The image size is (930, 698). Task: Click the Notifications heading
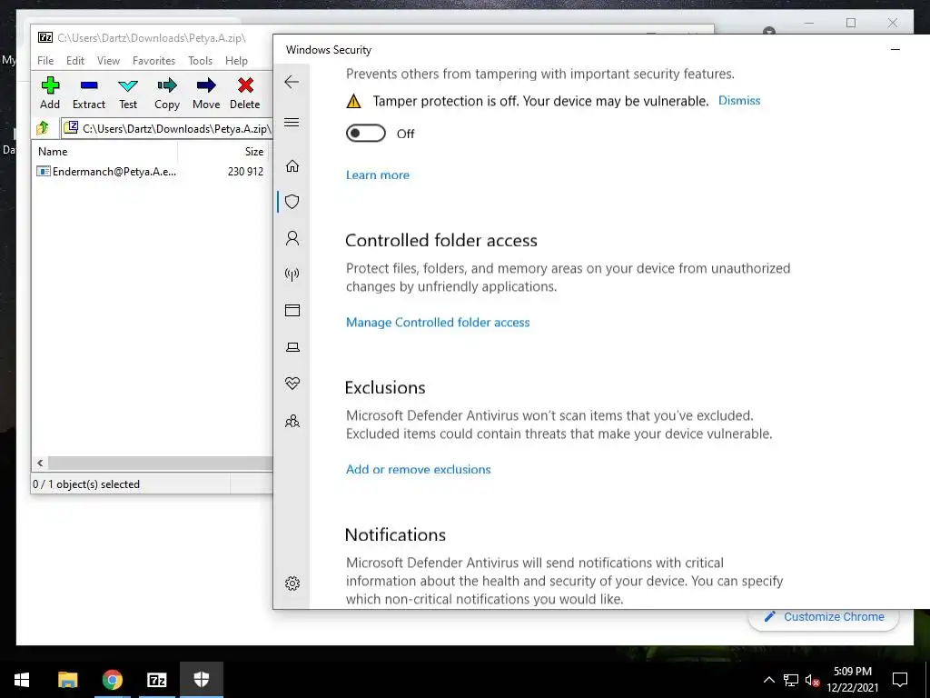pos(395,534)
